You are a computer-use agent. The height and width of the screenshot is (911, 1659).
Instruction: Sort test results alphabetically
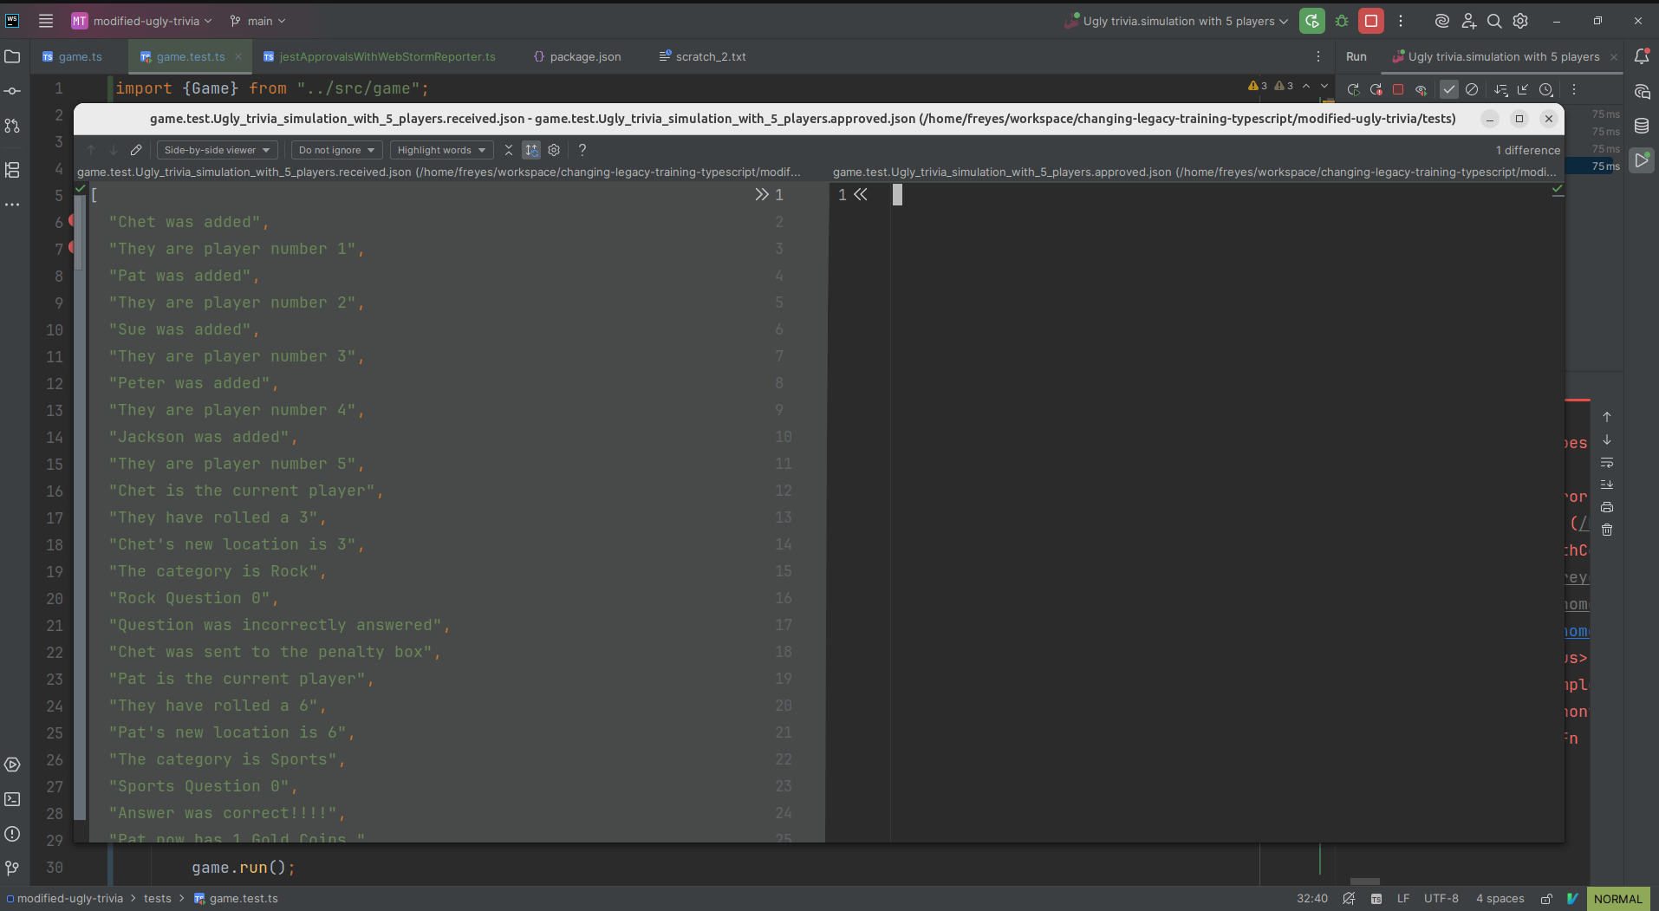click(x=1500, y=89)
